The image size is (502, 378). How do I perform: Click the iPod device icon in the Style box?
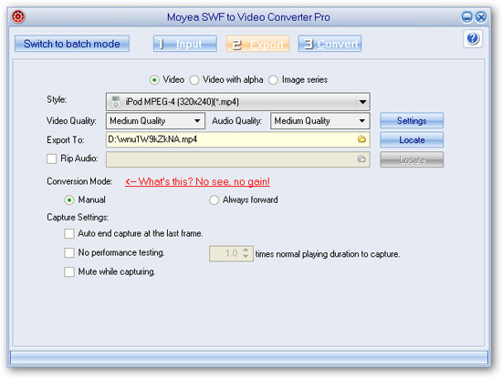click(x=115, y=102)
